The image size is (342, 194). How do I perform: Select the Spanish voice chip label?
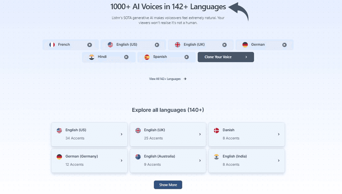pyautogui.click(x=160, y=57)
